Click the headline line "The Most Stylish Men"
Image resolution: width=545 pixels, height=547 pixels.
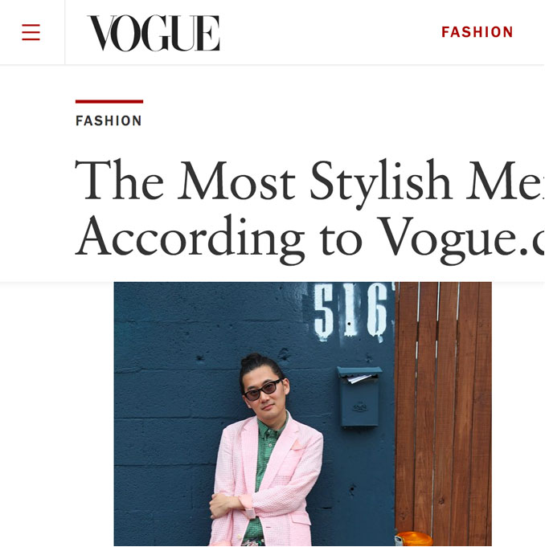(309, 180)
